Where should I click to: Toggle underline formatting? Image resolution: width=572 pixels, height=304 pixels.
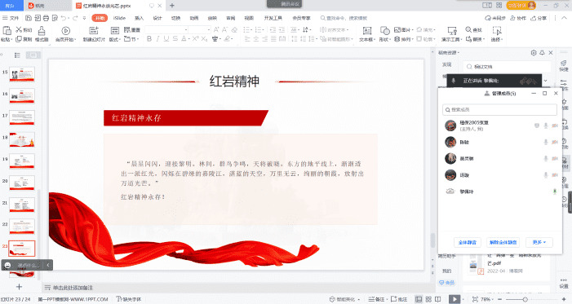[x=166, y=38]
